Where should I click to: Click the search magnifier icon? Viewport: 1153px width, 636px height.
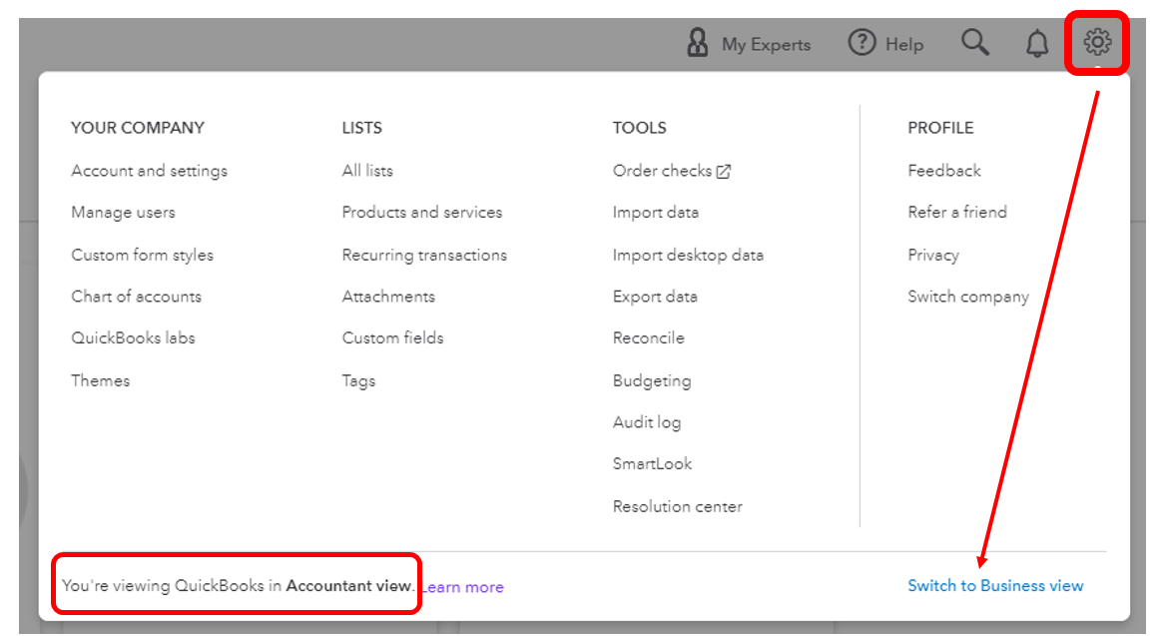974,43
